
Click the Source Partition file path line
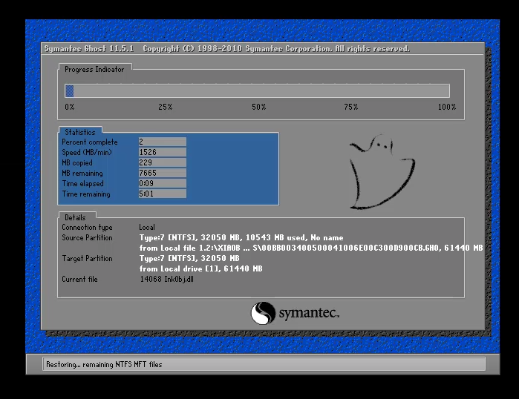[x=311, y=248]
